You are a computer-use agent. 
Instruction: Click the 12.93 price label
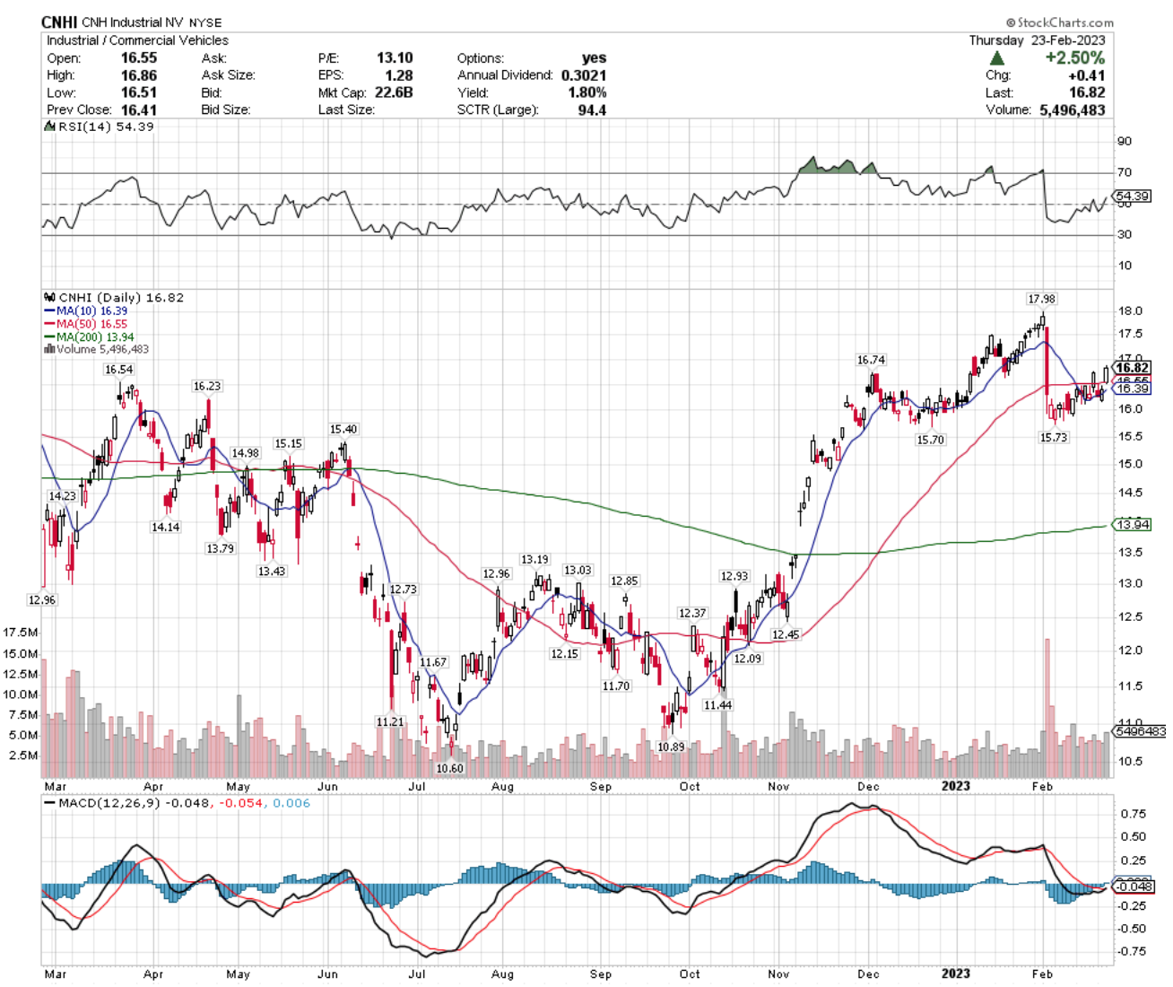(734, 576)
